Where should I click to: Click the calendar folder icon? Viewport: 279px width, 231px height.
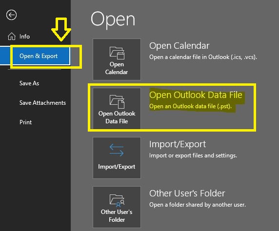click(x=117, y=53)
